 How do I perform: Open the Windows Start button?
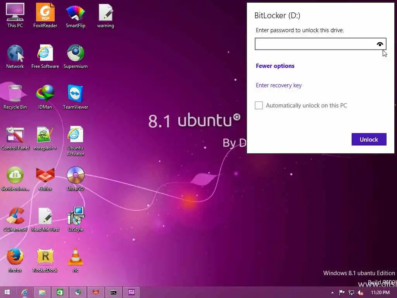click(7, 292)
